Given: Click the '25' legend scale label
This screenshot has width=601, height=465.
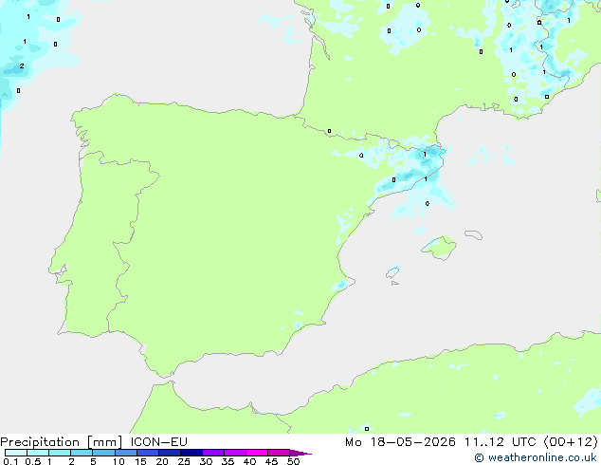Looking at the screenshot, I should [x=184, y=461].
